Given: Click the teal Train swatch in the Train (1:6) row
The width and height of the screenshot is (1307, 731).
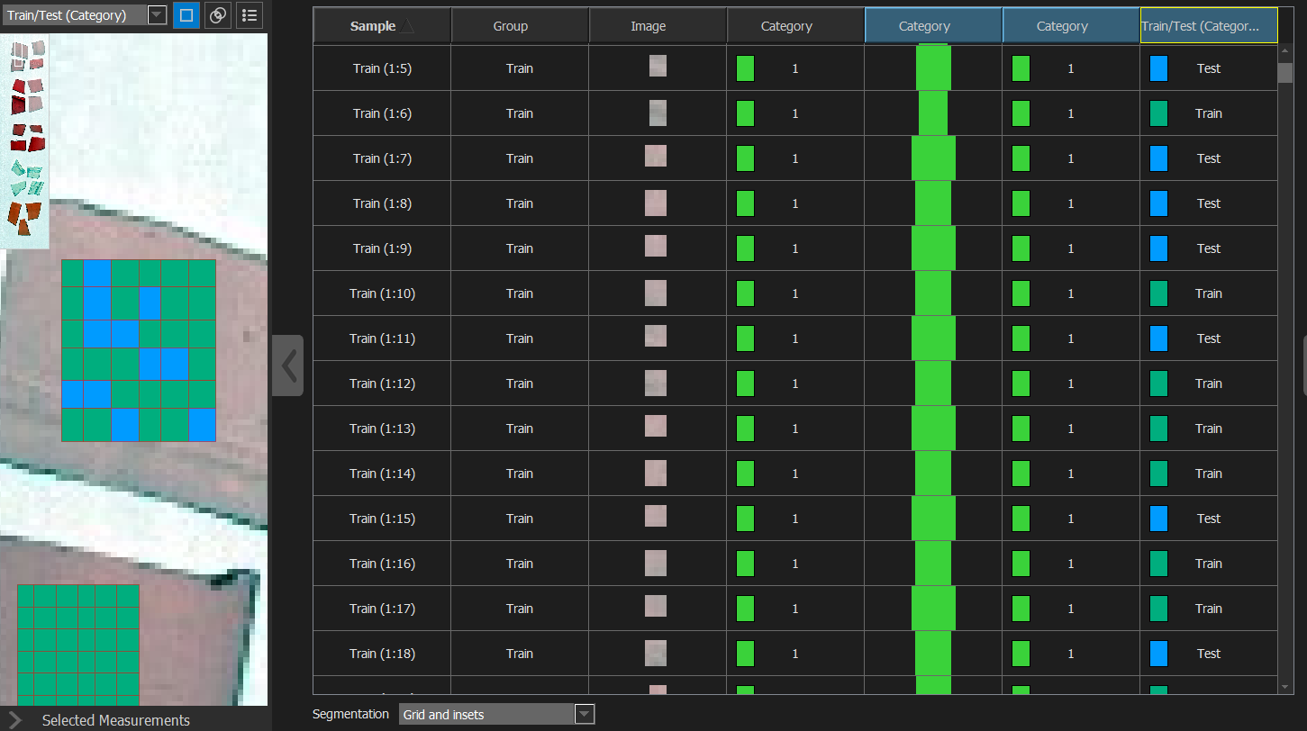Looking at the screenshot, I should click(x=1158, y=113).
